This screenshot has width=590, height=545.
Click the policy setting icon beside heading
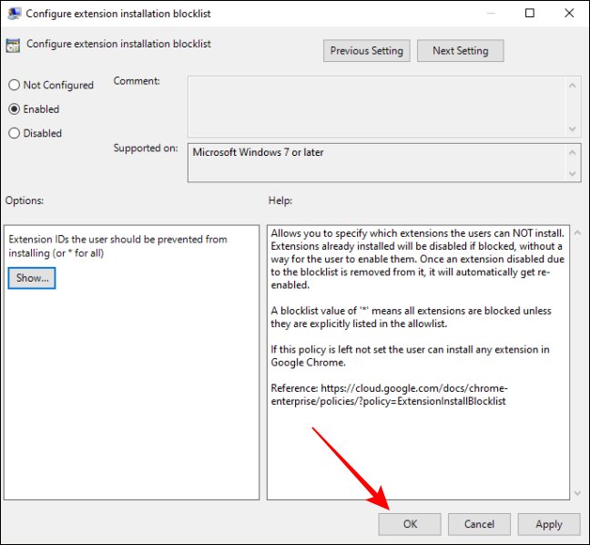tap(13, 46)
